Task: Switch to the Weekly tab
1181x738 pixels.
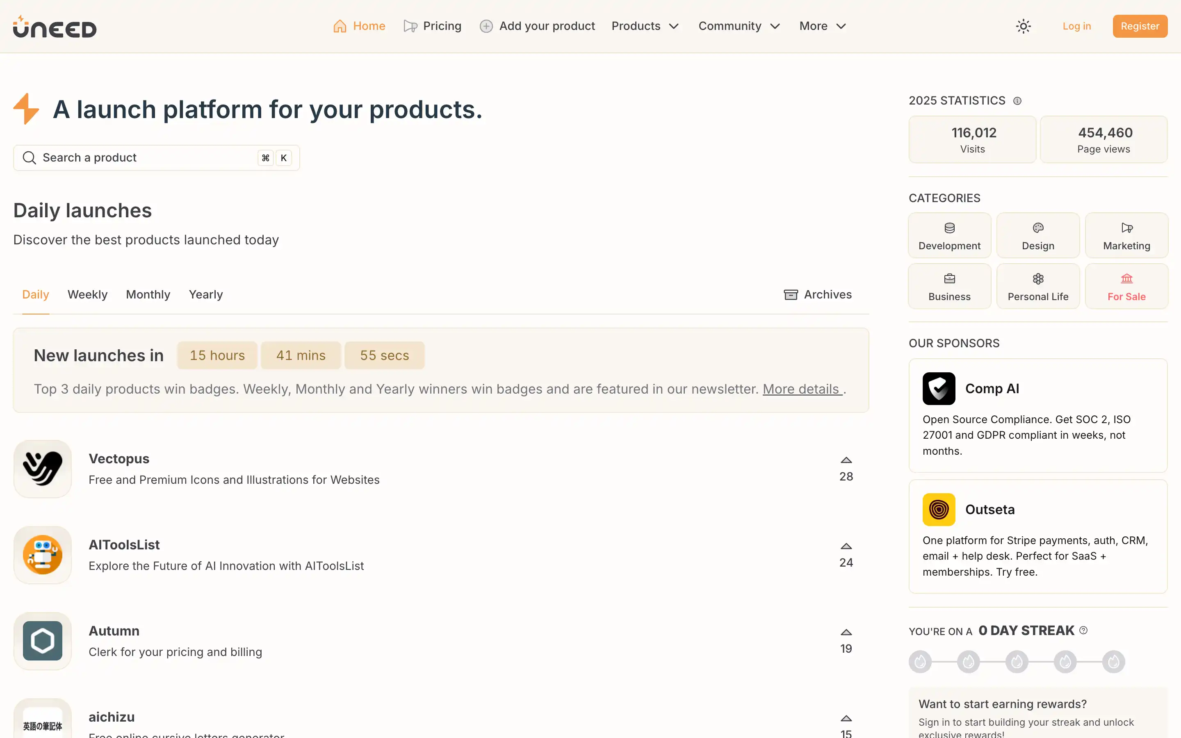Action: (87, 295)
